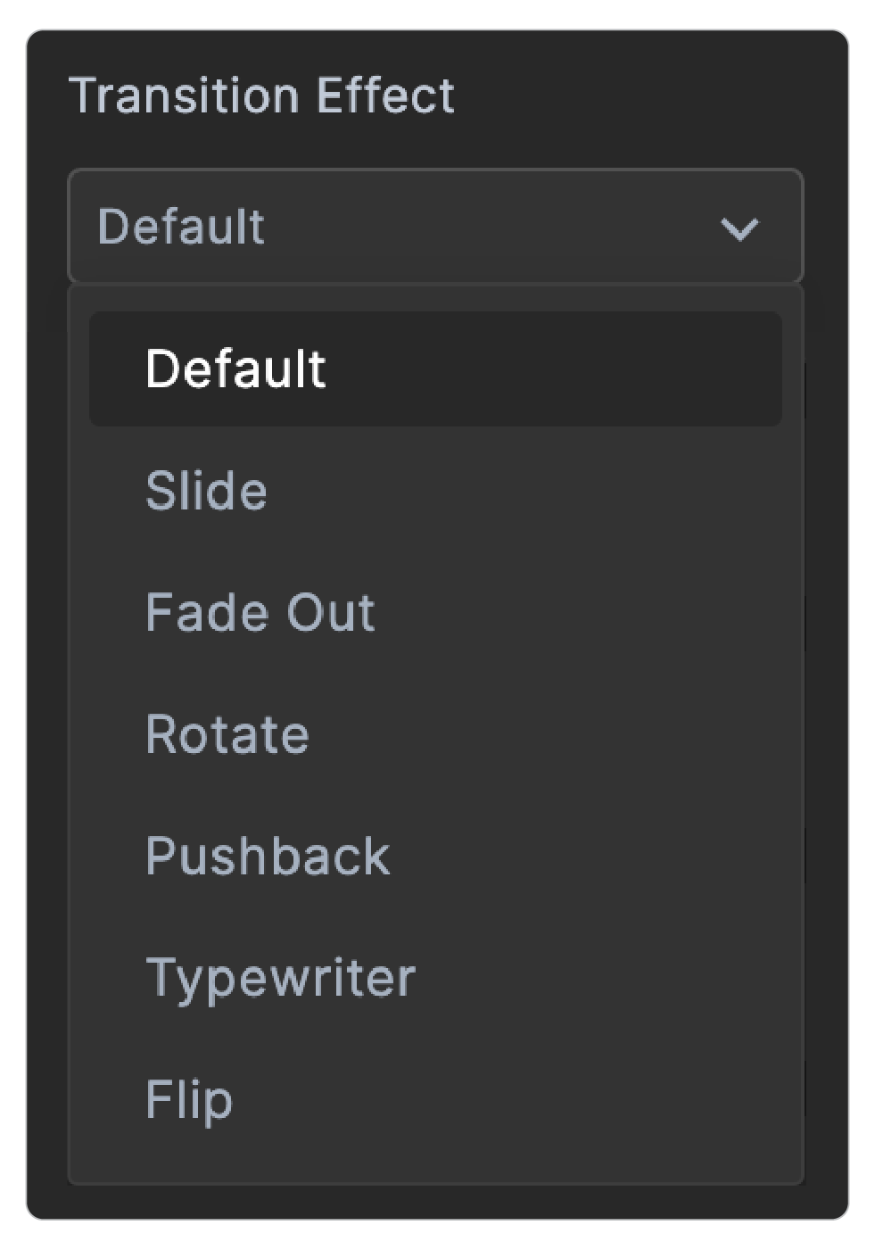Select Pushback in the dropdown list
The width and height of the screenshot is (875, 1250).
pyautogui.click(x=267, y=857)
